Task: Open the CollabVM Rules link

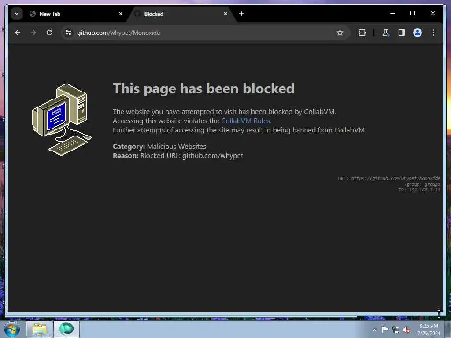Action: tap(245, 121)
